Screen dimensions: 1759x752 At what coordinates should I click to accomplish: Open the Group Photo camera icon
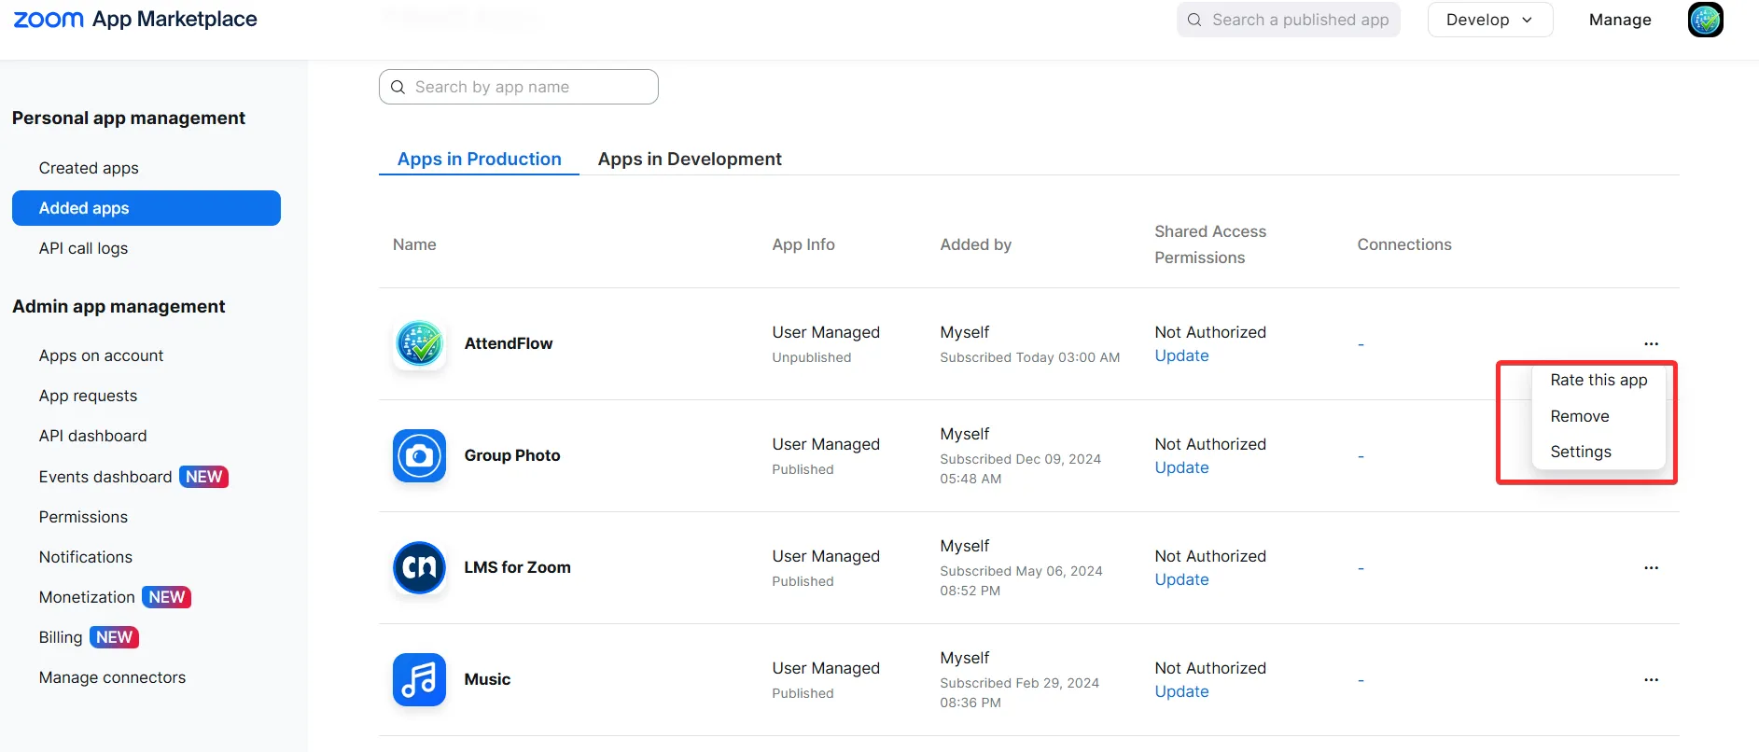[x=419, y=455]
